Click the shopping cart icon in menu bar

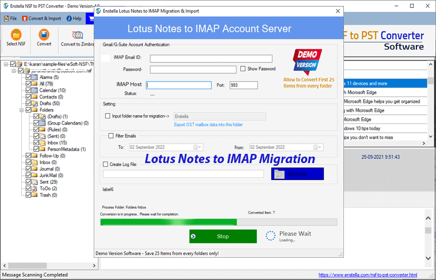pos(90,18)
